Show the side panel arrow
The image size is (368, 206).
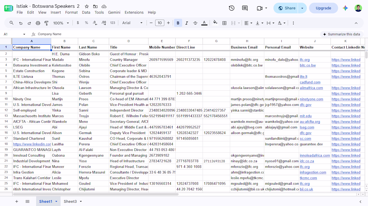point(360,202)
